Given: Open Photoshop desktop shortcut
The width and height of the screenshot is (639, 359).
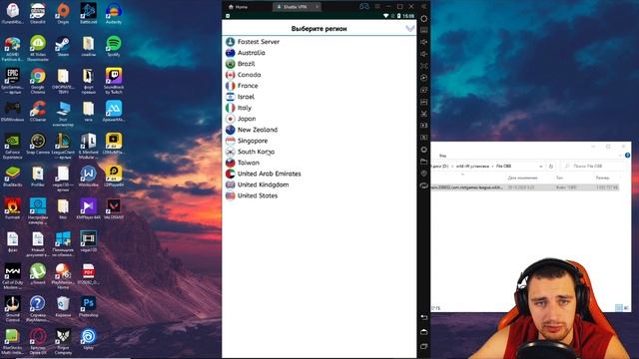Looking at the screenshot, I should (x=89, y=306).
